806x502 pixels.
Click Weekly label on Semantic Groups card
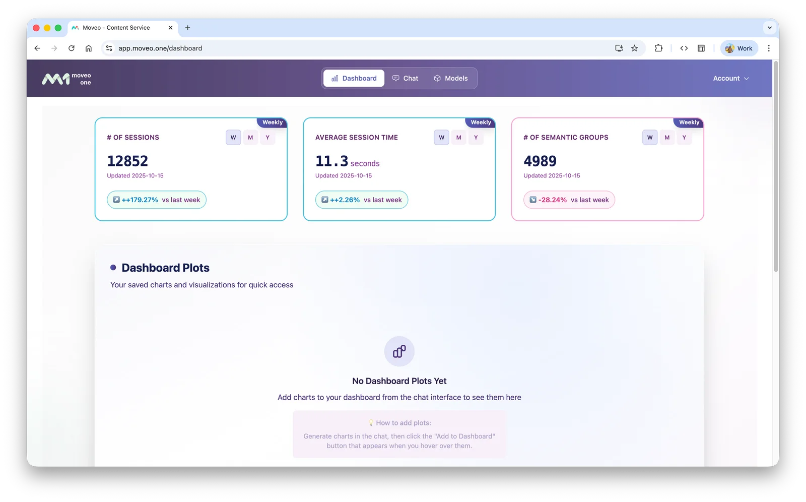[689, 122]
